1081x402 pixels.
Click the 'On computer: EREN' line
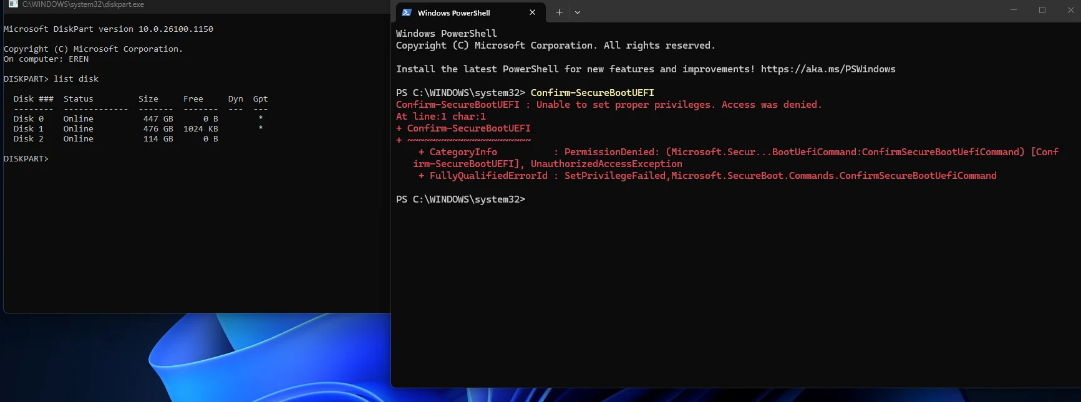pyautogui.click(x=46, y=59)
